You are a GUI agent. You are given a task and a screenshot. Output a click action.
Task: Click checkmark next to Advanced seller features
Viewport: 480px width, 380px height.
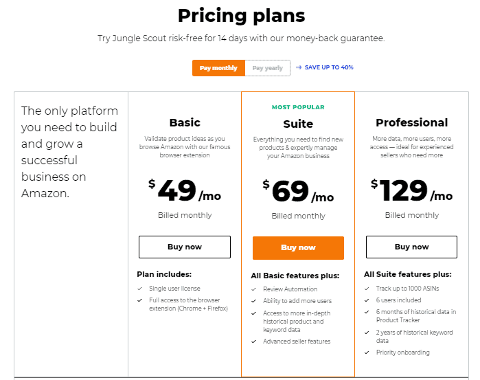(x=254, y=342)
